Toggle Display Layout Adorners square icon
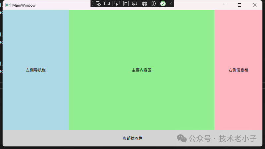This screenshot has height=149, width=265. pyautogui.click(x=126, y=4)
